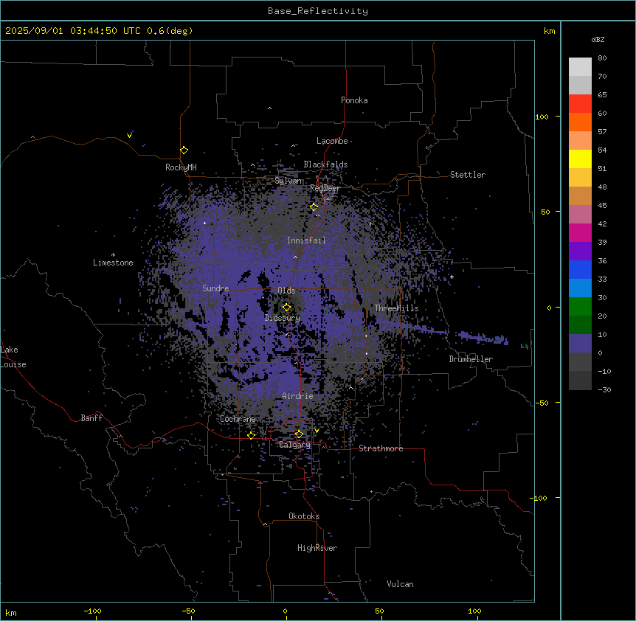Click the km unit label at bottom-left
The image size is (636, 621).
11,612
